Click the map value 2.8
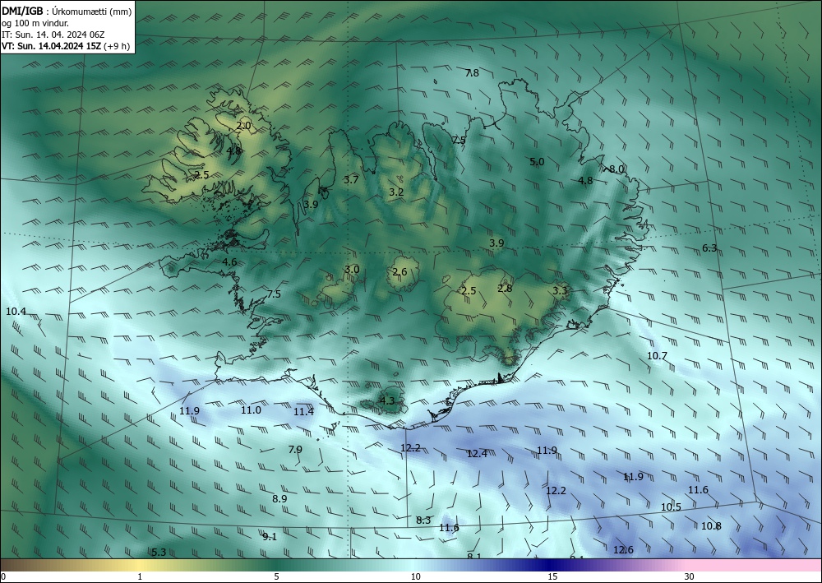Viewport: 822px width, 583px height. pos(505,289)
